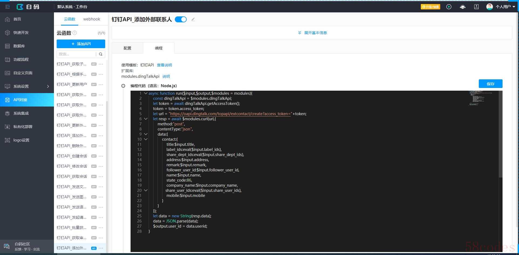Click the 保存 button

coord(490,84)
